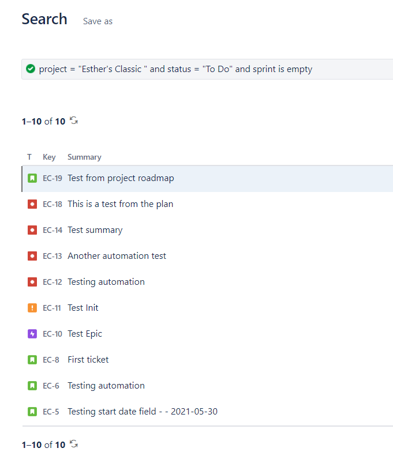Open summary 'Test from project roadmap'

[x=121, y=179]
